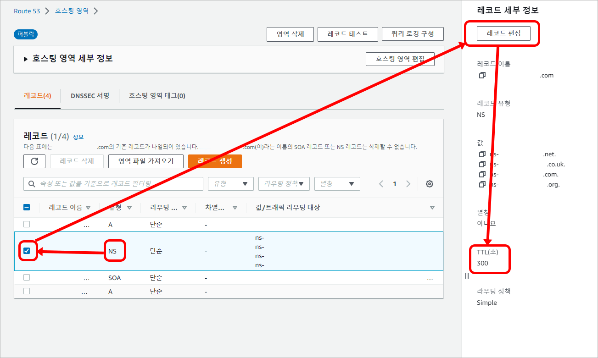
Task: Click the 호스팅 영역 breadcrumb link
Action: [72, 11]
